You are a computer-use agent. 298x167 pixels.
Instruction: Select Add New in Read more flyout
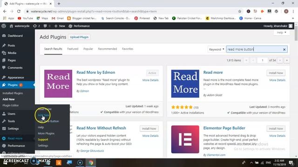point(43,115)
